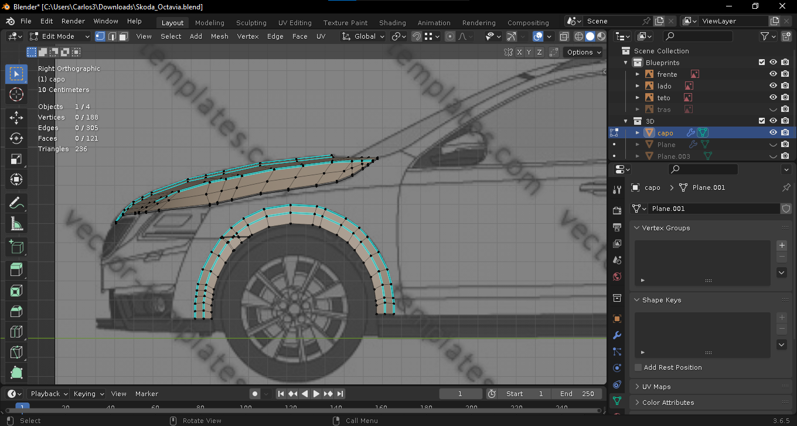797x426 pixels.
Task: Open the Mesh menu in viewport header
Action: click(x=220, y=36)
